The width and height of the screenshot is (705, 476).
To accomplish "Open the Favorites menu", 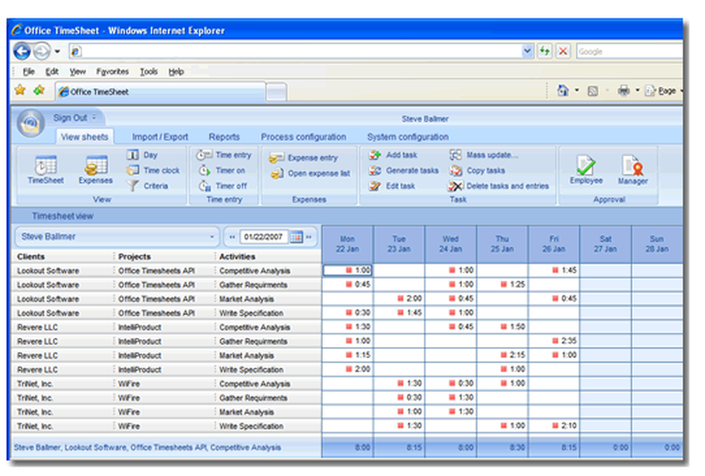I will tap(112, 71).
